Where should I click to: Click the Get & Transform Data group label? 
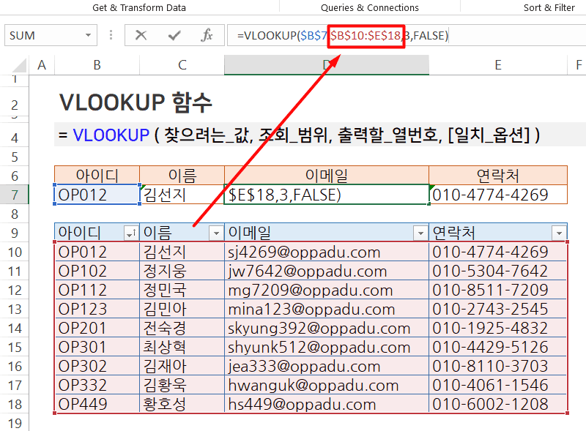(x=139, y=7)
